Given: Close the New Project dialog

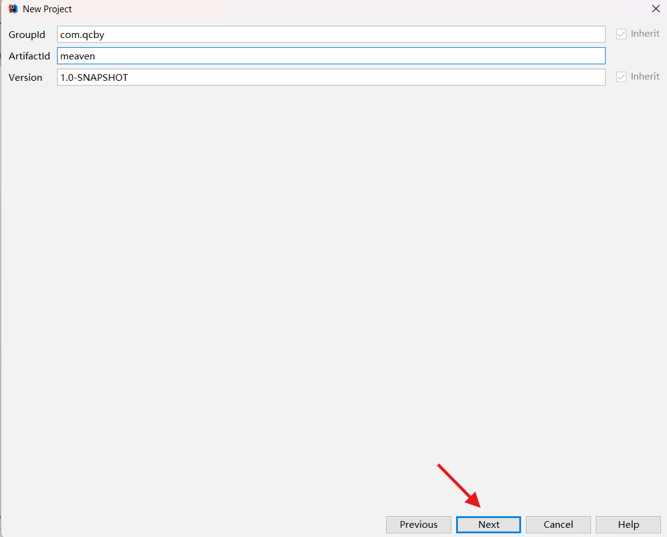Looking at the screenshot, I should click(656, 9).
